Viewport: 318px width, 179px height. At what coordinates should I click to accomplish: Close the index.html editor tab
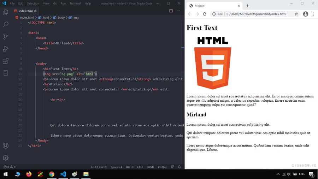click(x=35, y=11)
